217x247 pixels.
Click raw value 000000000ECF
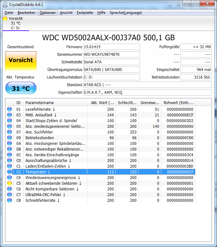click(x=180, y=115)
